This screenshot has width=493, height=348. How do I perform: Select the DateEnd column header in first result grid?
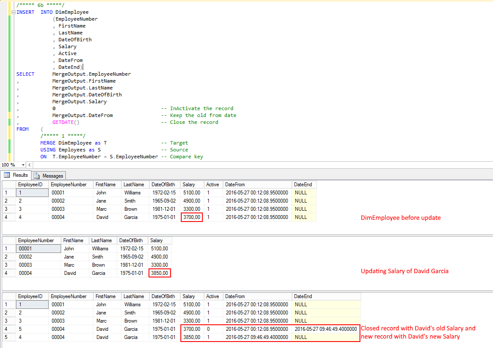pos(303,184)
